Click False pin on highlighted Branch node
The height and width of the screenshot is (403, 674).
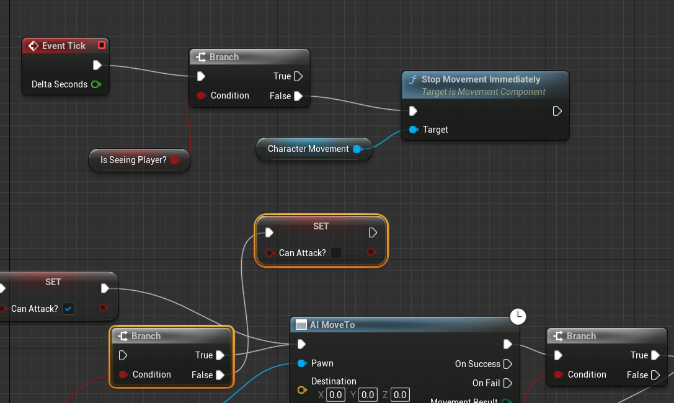click(x=219, y=375)
